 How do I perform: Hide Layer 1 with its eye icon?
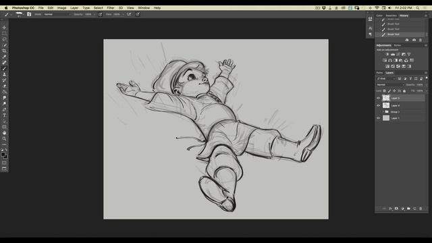coord(378,118)
